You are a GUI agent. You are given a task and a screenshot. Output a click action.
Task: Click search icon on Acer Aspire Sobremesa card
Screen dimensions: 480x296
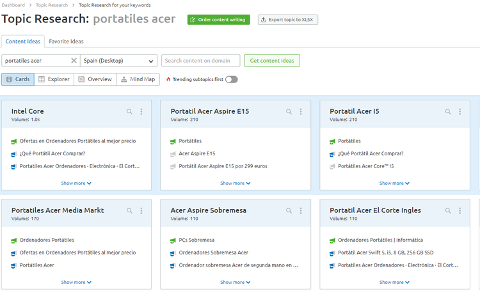[x=289, y=211]
